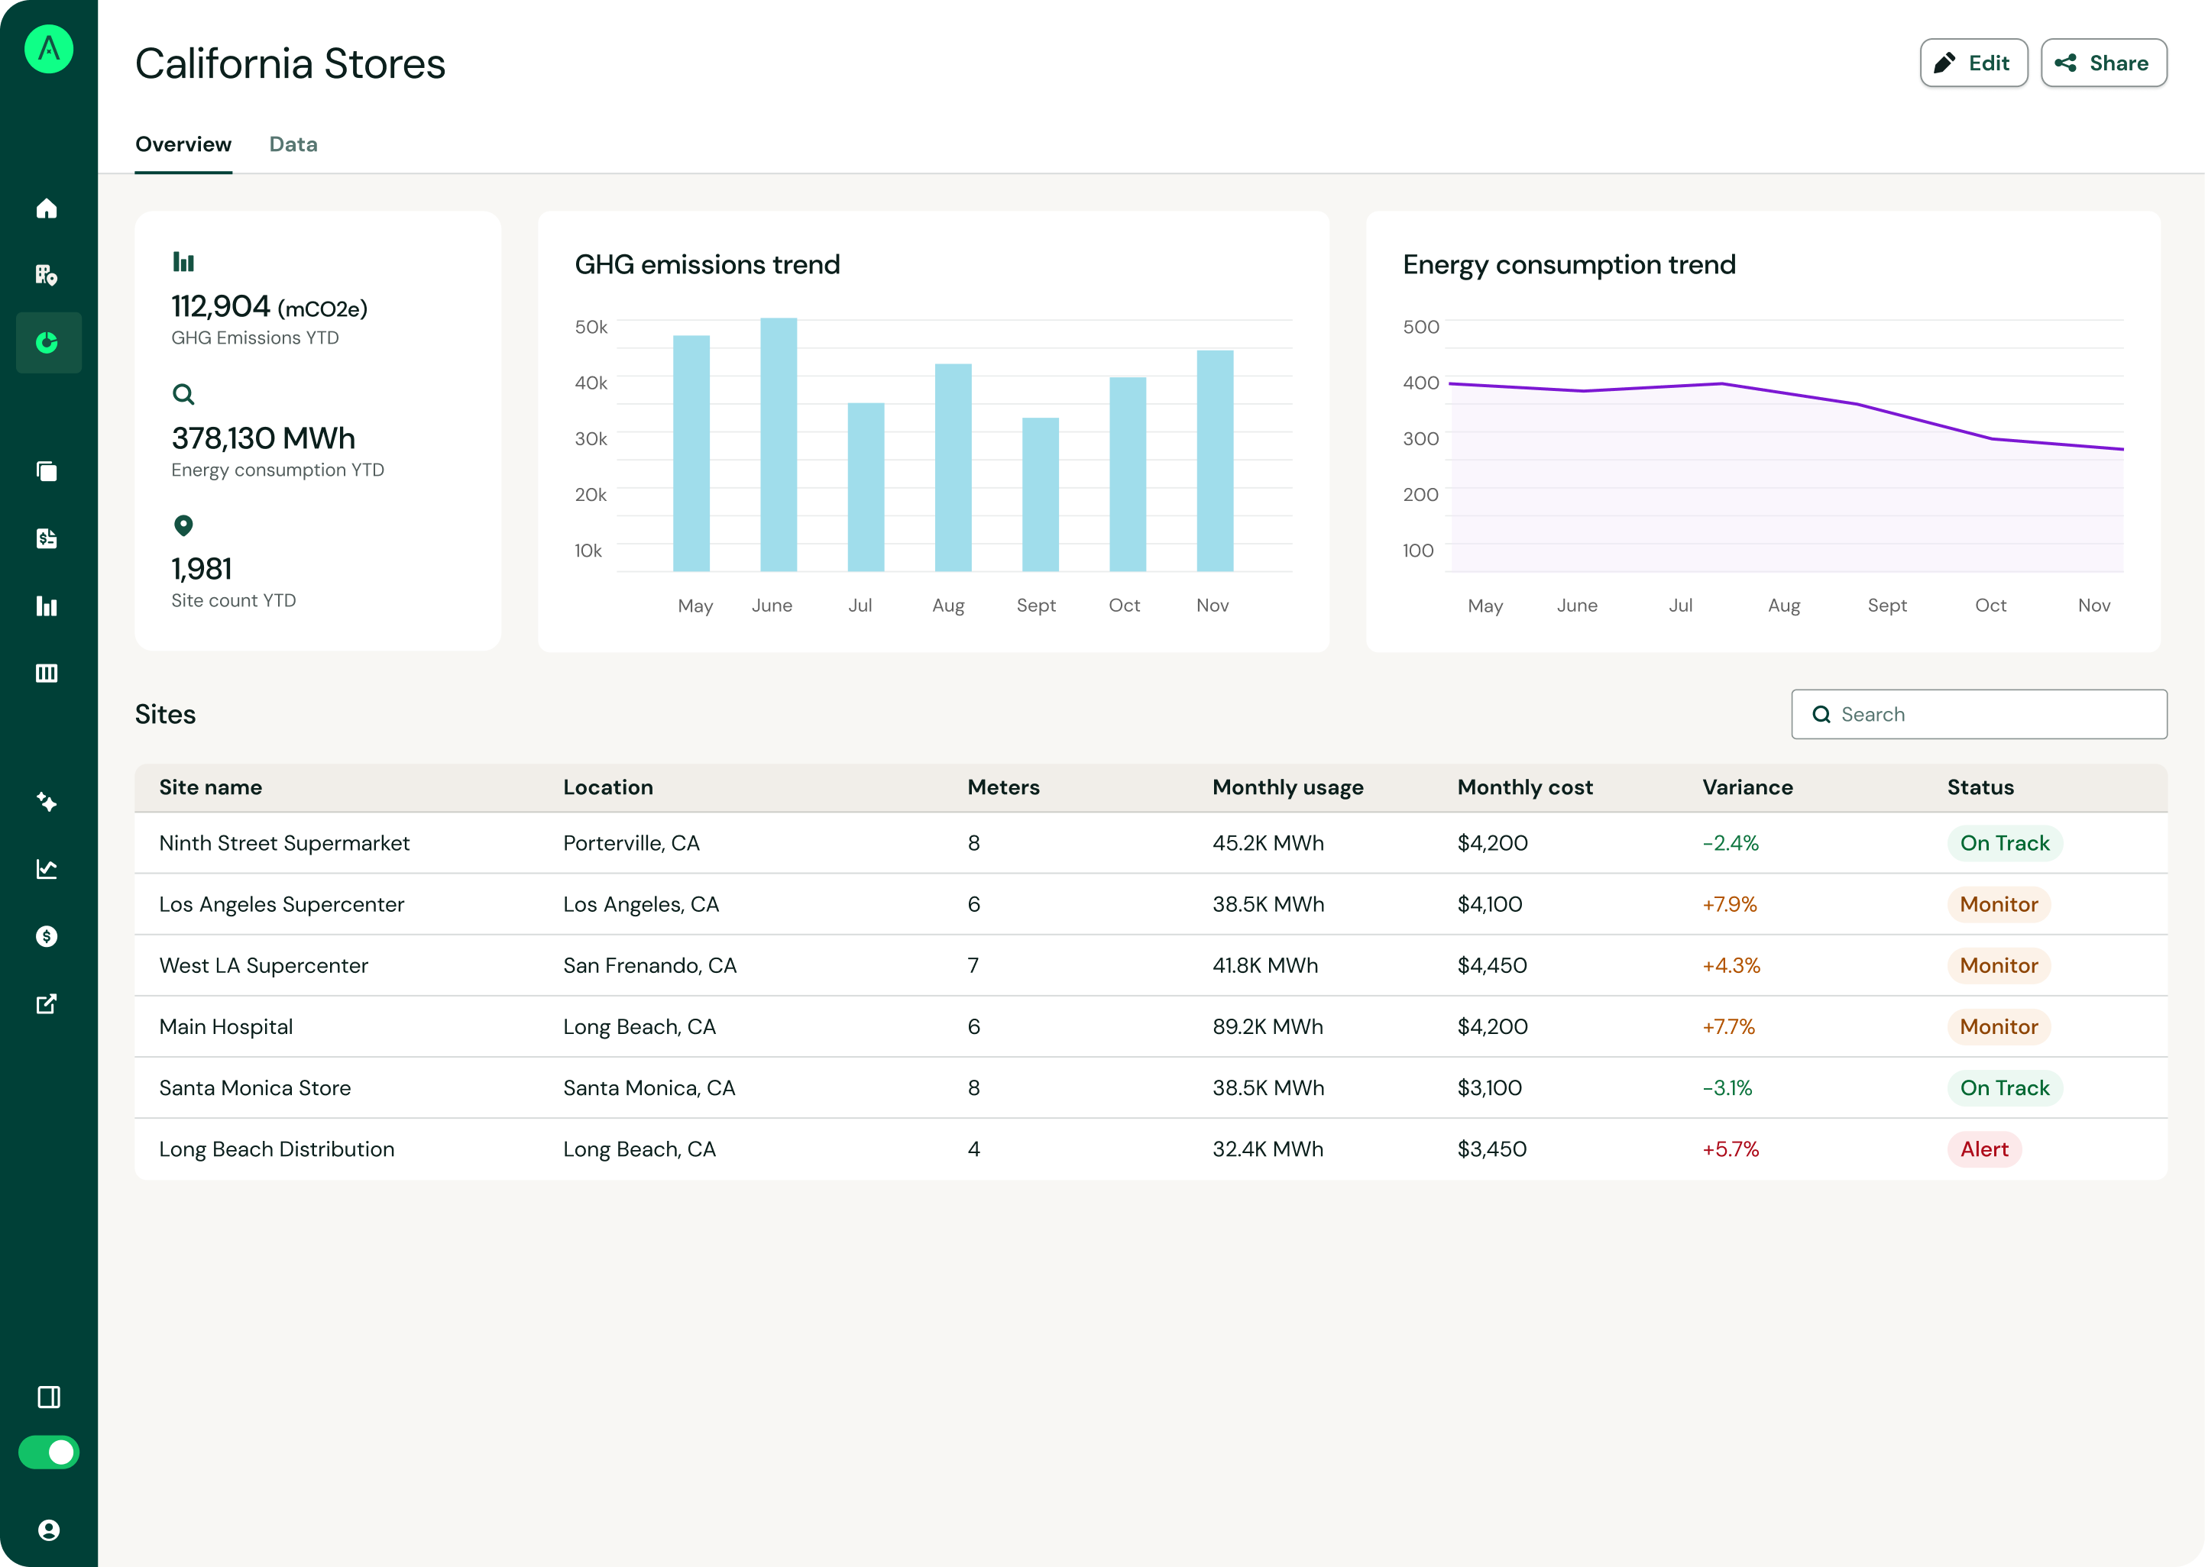Click the Alert badge for Long Beach Distribution
Screen dimensions: 2205x1567
click(x=1984, y=1149)
